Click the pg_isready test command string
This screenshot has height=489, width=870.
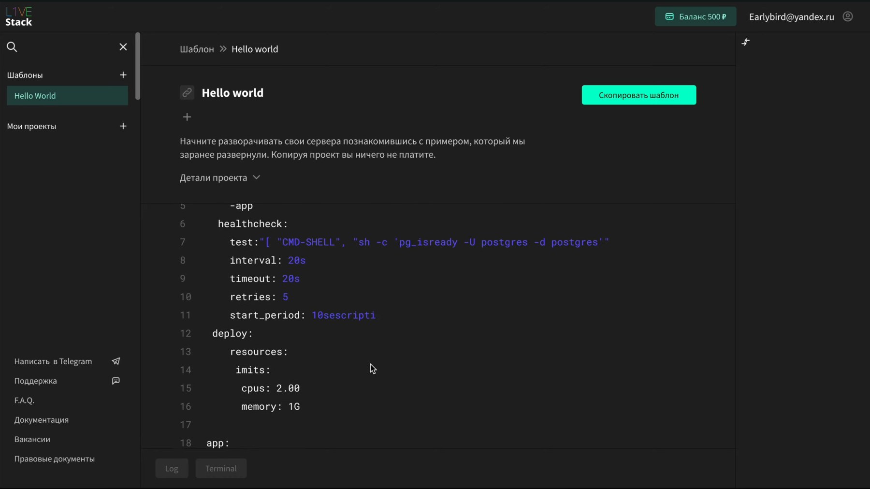pyautogui.click(x=434, y=242)
